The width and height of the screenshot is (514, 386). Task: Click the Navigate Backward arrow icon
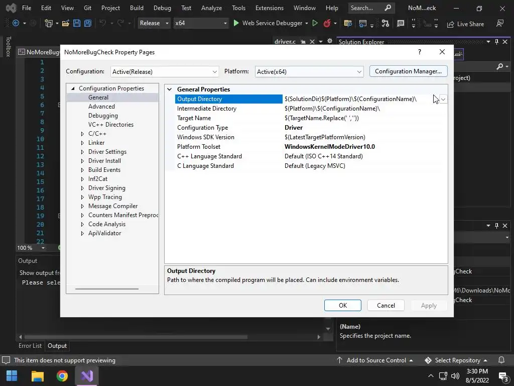(16, 23)
